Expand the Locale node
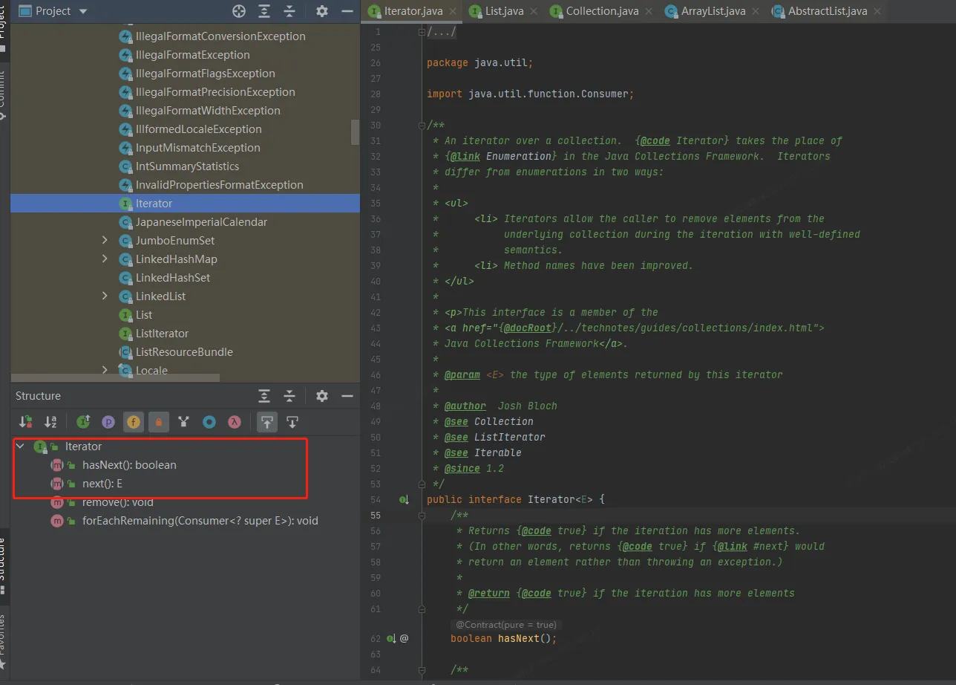Viewport: 956px width, 685px height. point(105,370)
